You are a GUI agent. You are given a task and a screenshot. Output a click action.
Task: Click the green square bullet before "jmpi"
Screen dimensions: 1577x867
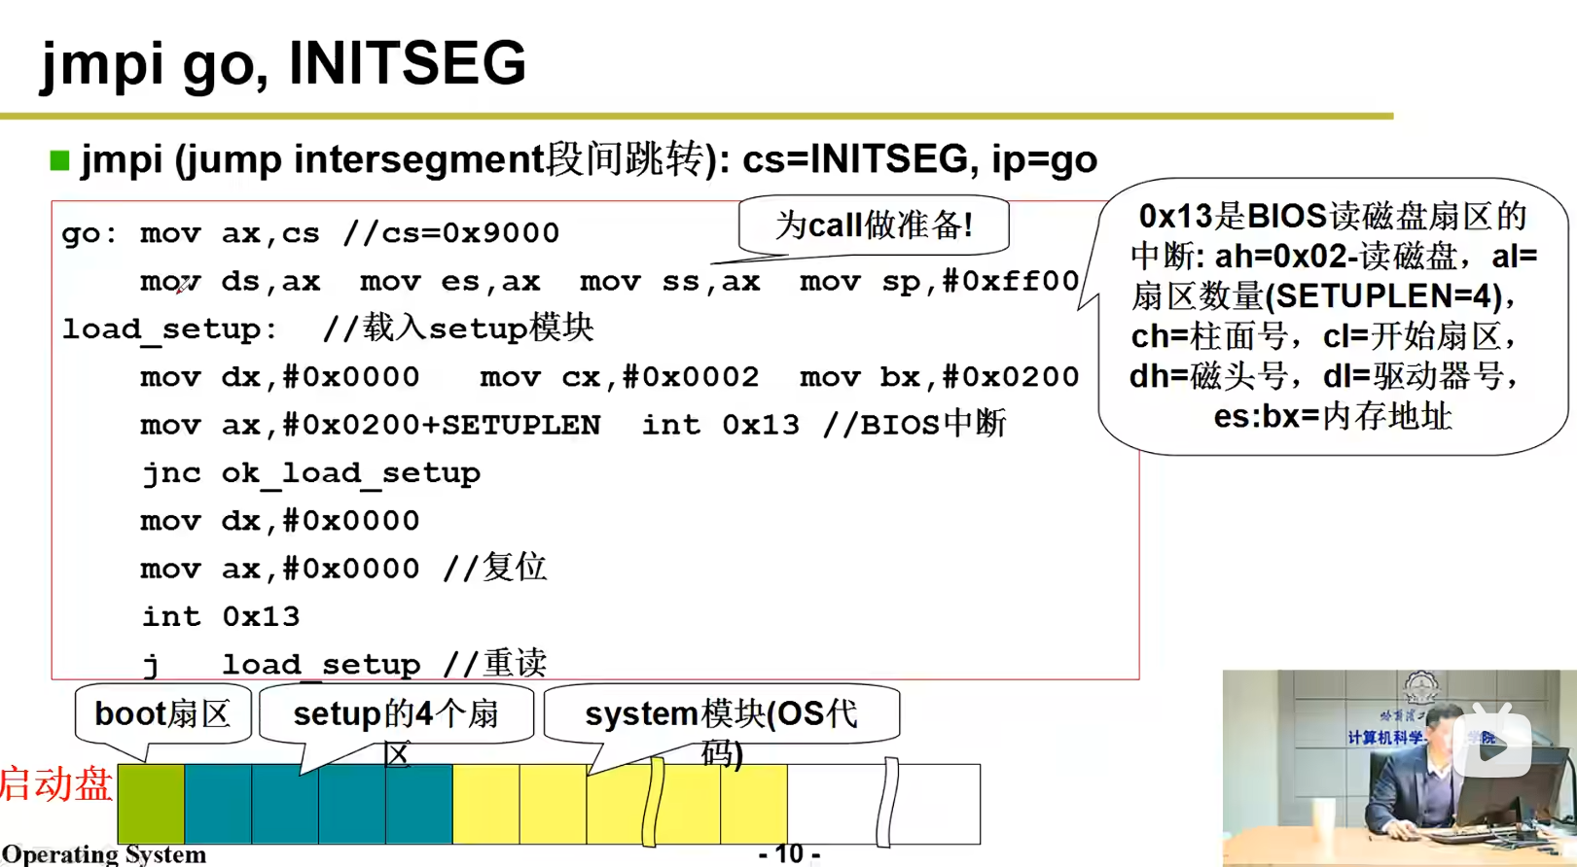point(59,160)
